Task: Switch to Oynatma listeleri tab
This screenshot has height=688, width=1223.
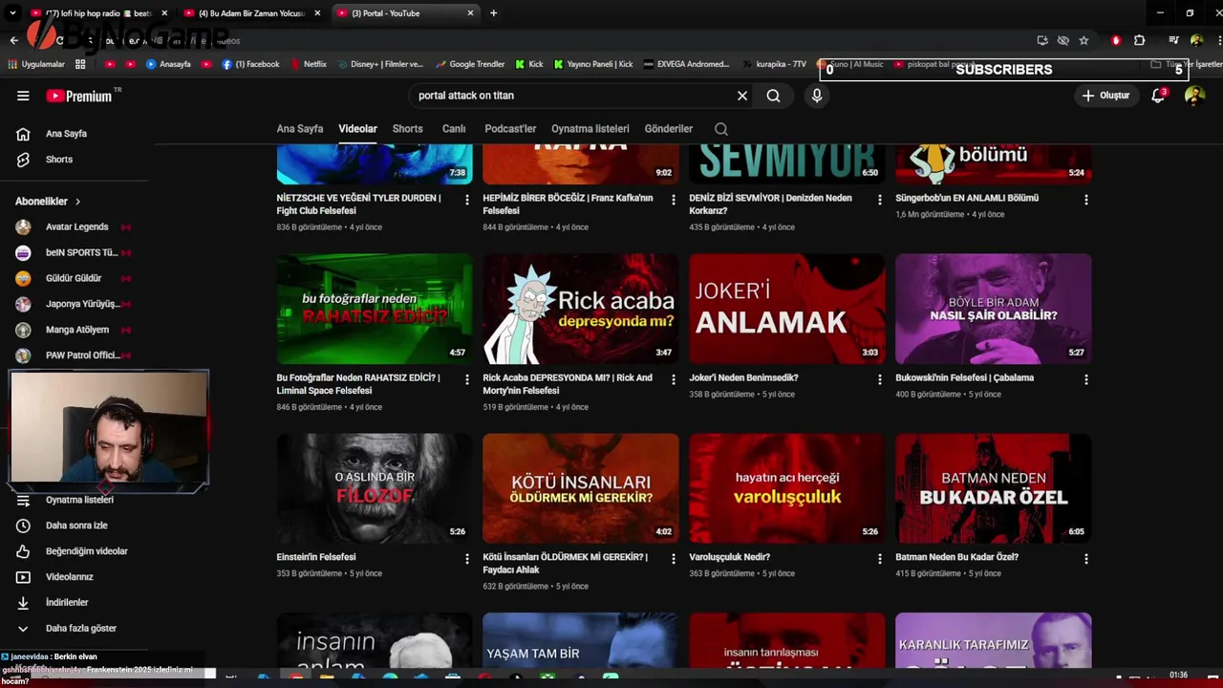Action: click(590, 129)
